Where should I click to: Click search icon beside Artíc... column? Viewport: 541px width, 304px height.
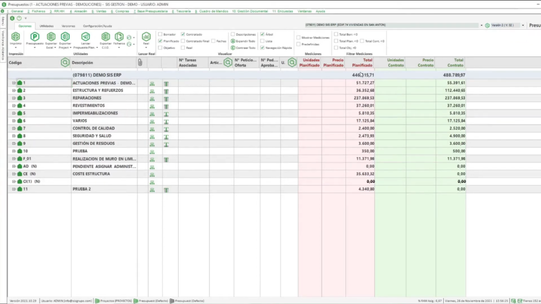click(x=228, y=62)
